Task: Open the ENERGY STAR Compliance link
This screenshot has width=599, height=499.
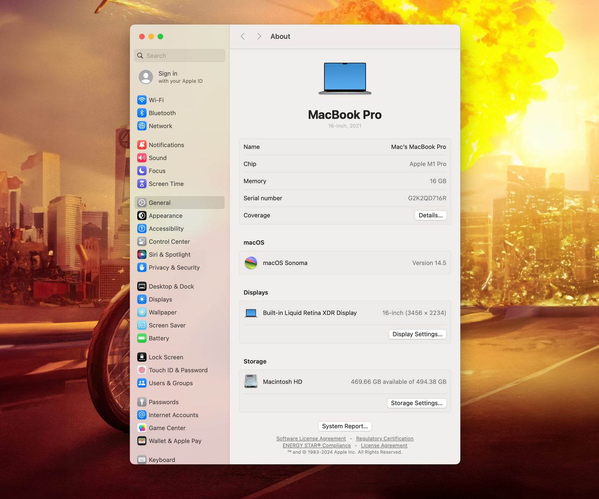Action: [317, 445]
